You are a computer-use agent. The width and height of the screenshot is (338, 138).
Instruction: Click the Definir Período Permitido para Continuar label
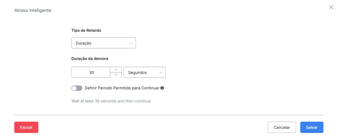click(x=122, y=88)
